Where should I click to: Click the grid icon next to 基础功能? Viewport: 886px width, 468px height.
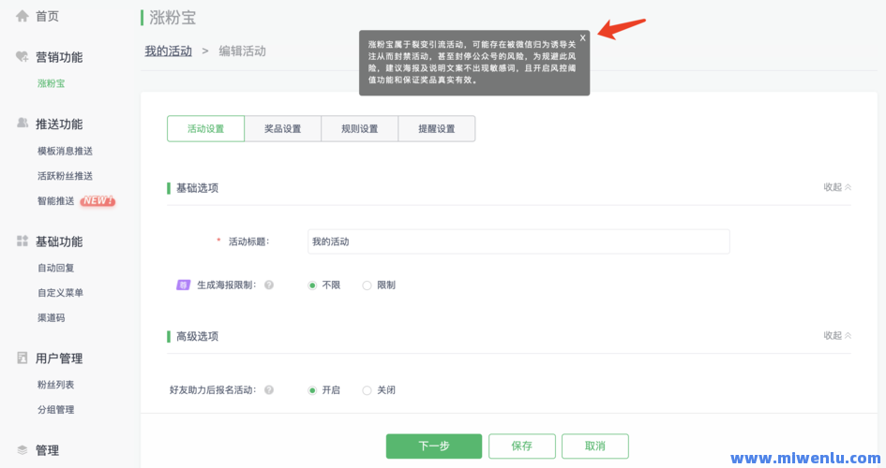pos(23,241)
